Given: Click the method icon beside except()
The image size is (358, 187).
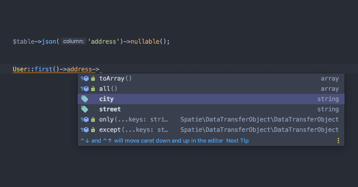Looking at the screenshot, I should point(85,130).
